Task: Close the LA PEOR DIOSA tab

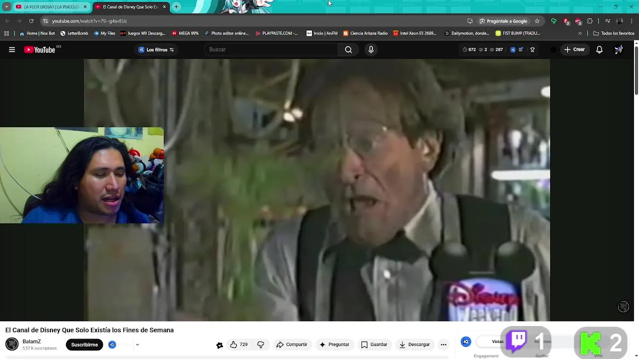Action: (x=85, y=7)
